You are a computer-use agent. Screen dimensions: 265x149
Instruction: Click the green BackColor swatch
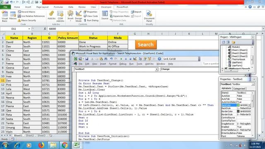[238, 105]
